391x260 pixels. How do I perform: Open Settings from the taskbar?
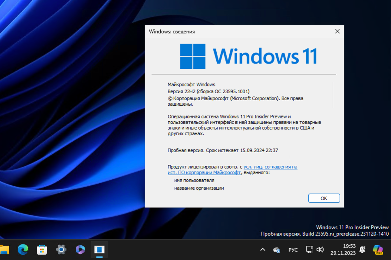61,250
